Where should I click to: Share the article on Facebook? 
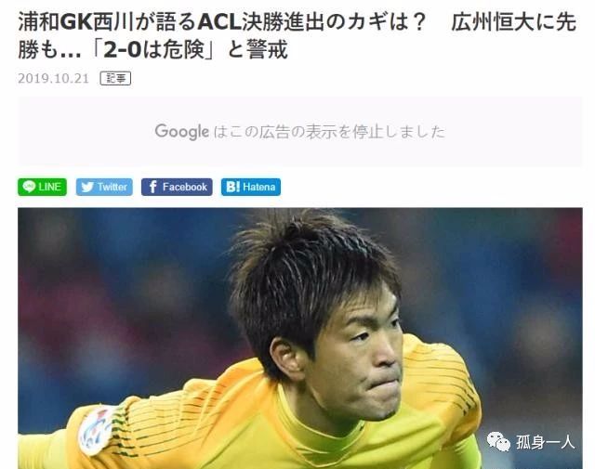pos(177,187)
